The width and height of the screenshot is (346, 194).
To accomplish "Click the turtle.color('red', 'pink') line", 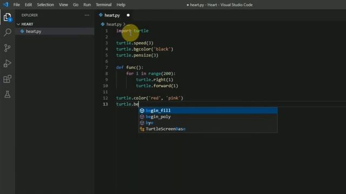I will (x=150, y=98).
